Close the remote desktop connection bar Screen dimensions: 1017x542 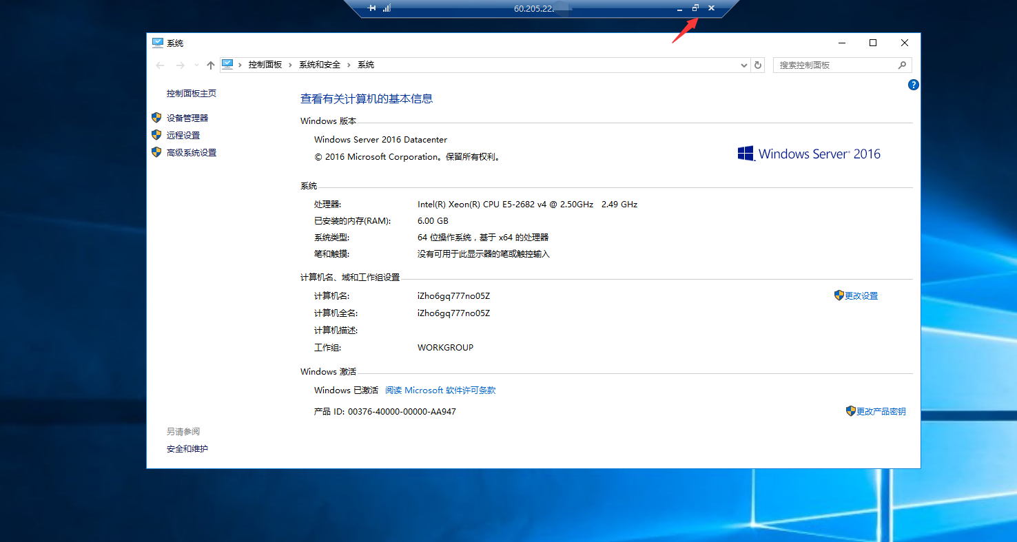pyautogui.click(x=711, y=8)
